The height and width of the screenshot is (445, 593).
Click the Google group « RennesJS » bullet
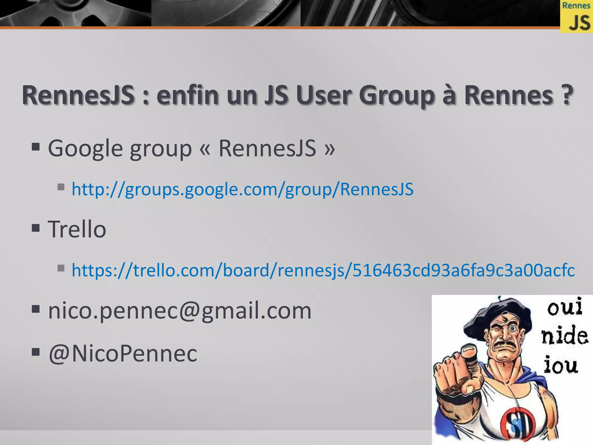click(x=191, y=148)
